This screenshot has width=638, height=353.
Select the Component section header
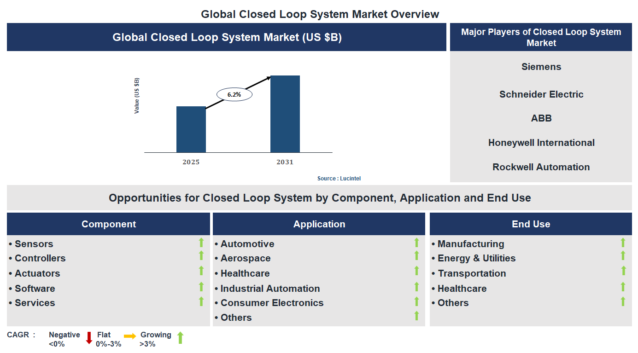point(109,224)
